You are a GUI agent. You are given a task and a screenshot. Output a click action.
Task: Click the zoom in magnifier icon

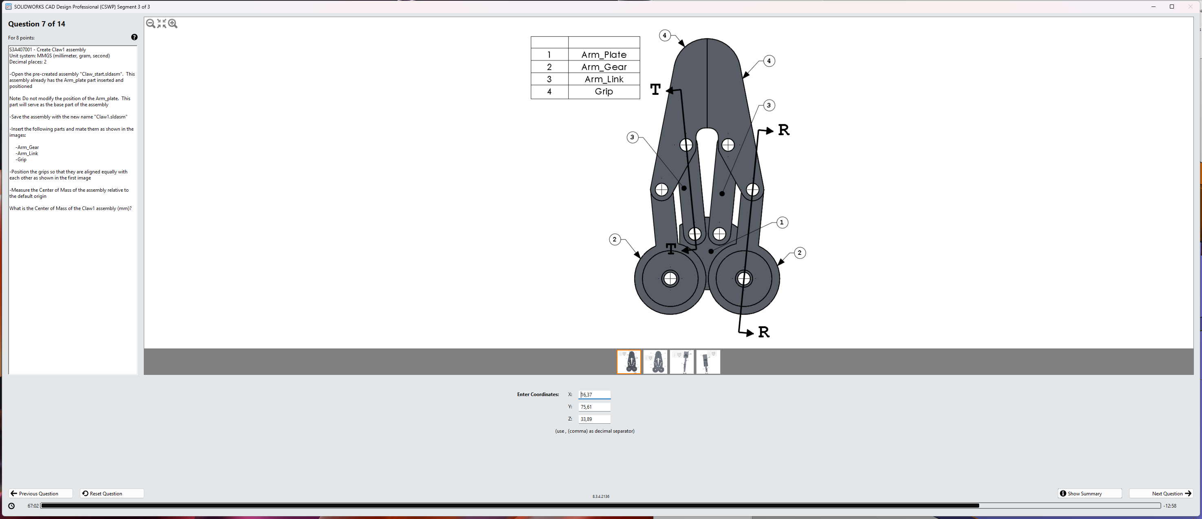tap(173, 24)
